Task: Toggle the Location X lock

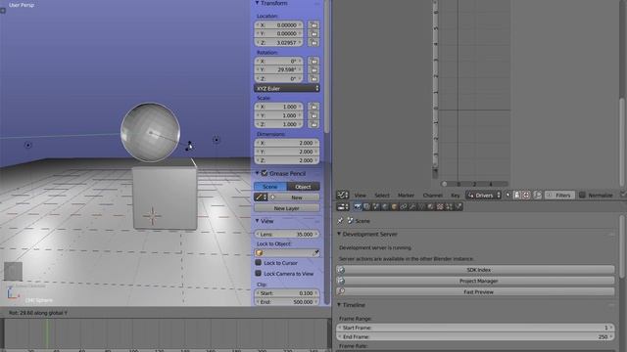Action: point(313,25)
